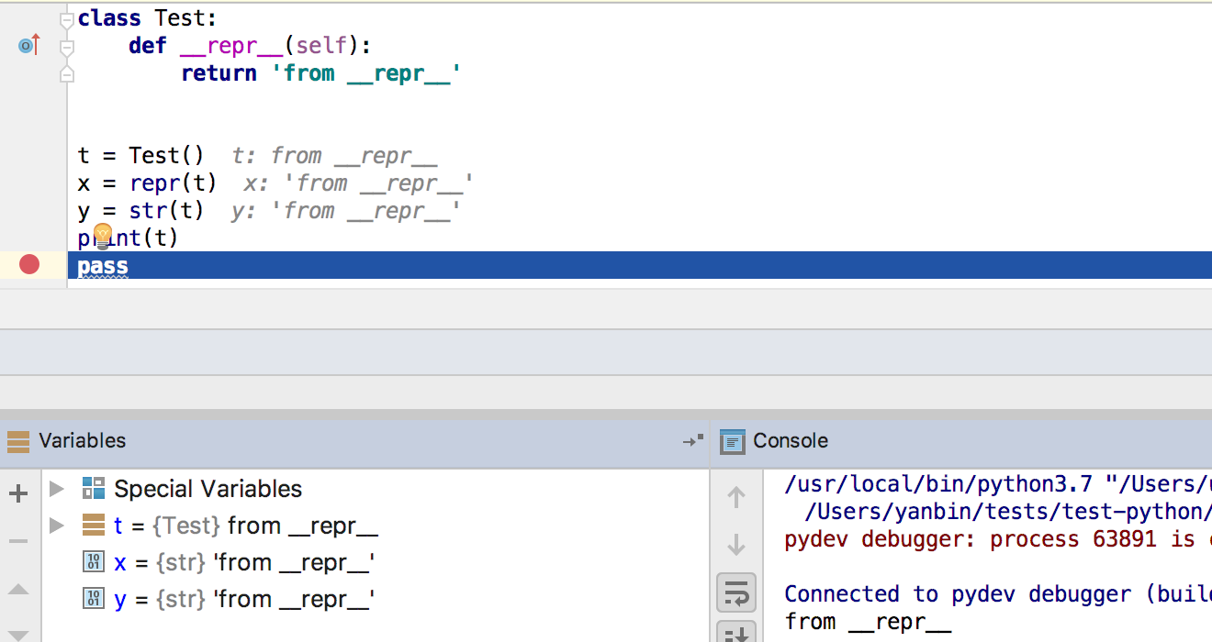Viewport: 1212px width, 642px height.
Task: Click the plus icon to add watch
Action: 18,494
